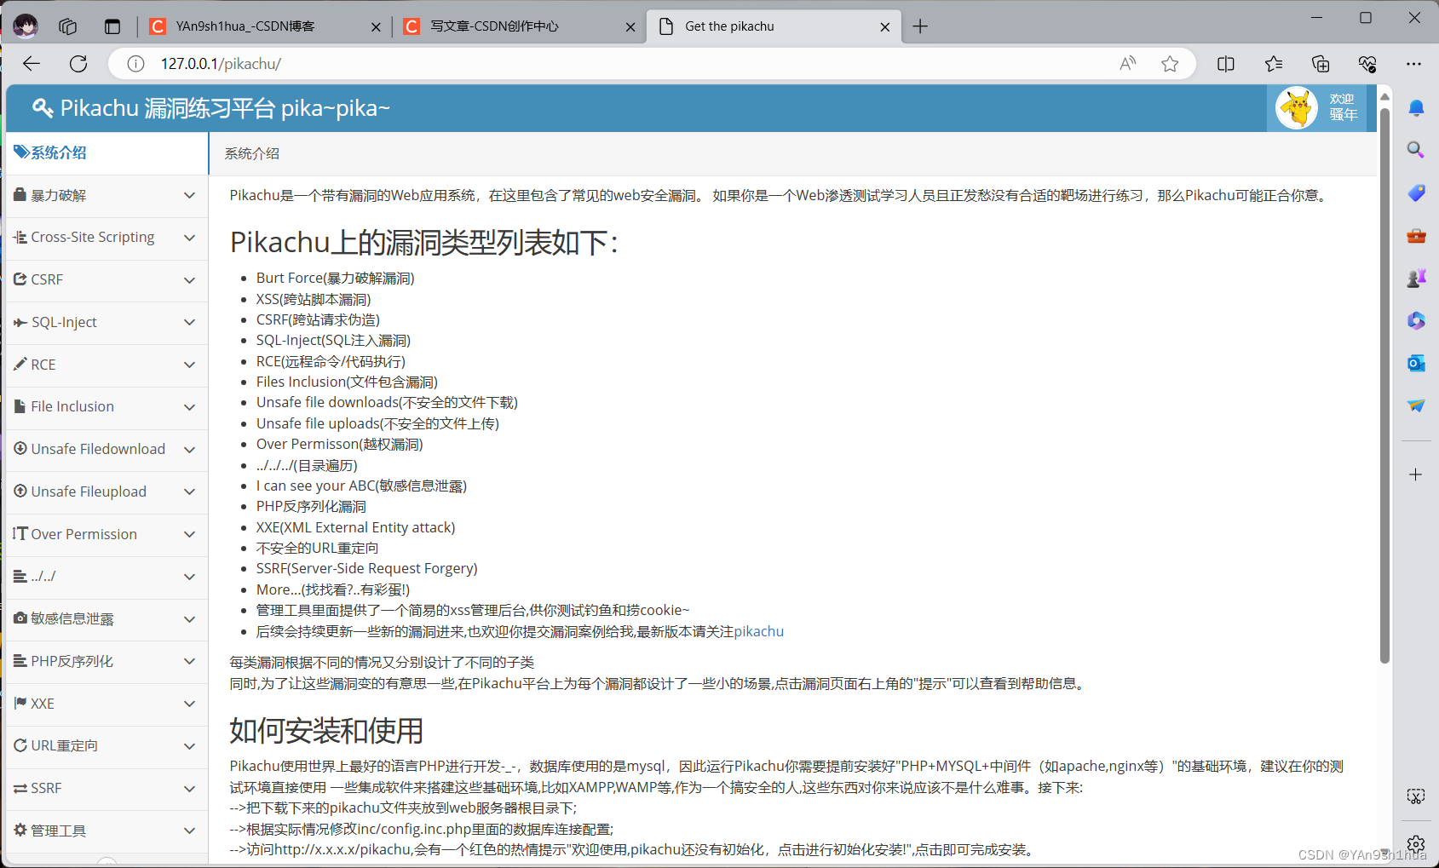Activate Read aloud in the address bar
The width and height of the screenshot is (1439, 868).
[1127, 63]
